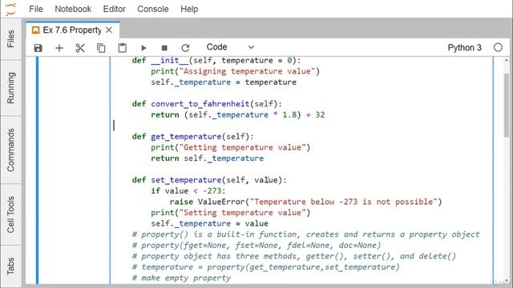The height and width of the screenshot is (288, 513).
Task: Click the scrollbar up arrow
Action: pos(507,60)
